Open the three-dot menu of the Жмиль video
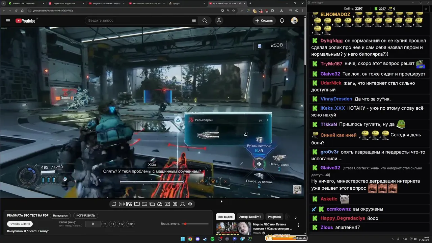432x243 pixels. pos(298,225)
